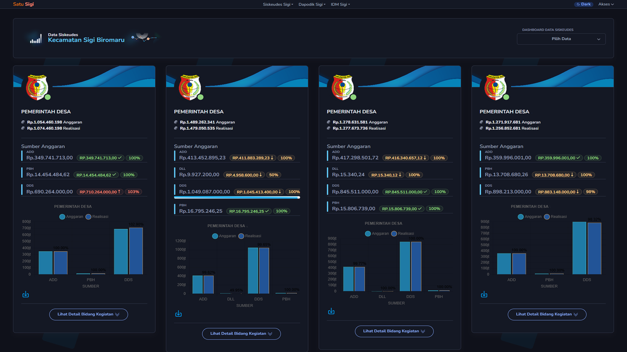Toggle the Dark mode switch
Image resolution: width=627 pixels, height=352 pixels.
[584, 4]
